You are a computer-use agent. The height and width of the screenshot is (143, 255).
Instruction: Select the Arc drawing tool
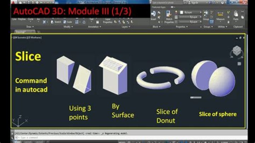point(39,19)
